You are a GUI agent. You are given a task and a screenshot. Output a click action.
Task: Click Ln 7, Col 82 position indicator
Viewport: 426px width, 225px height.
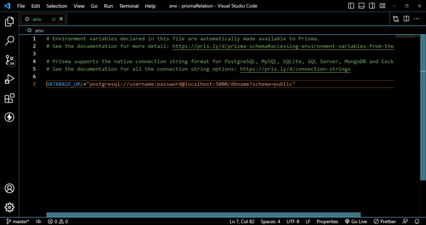click(242, 222)
